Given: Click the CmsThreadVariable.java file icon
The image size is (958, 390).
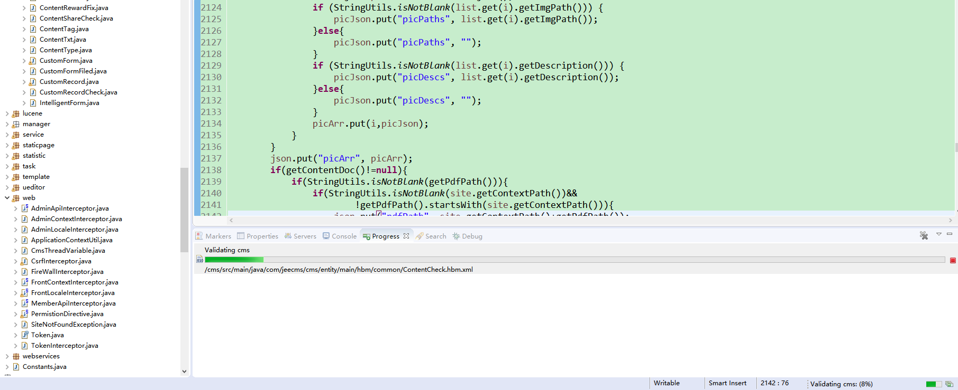Looking at the screenshot, I should point(24,251).
